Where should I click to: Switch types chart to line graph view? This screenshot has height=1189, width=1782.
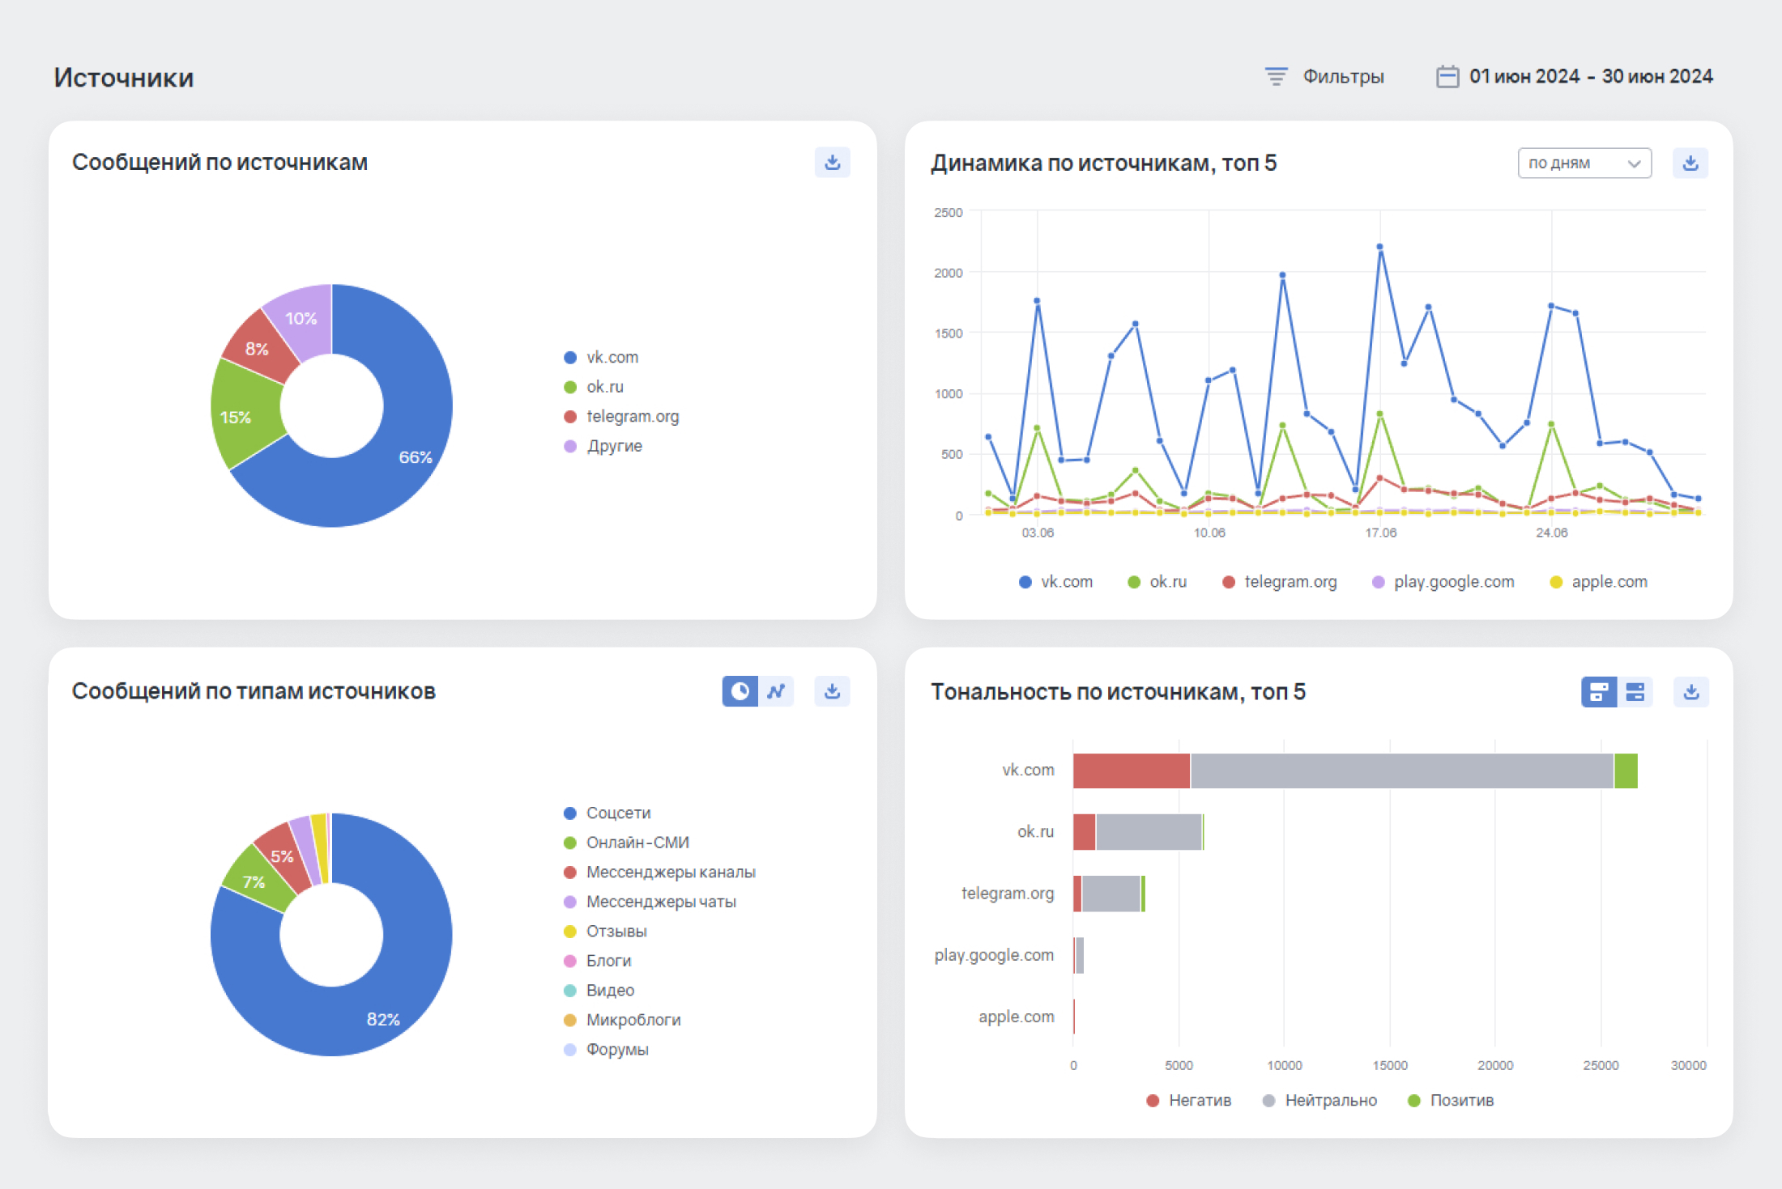click(776, 691)
